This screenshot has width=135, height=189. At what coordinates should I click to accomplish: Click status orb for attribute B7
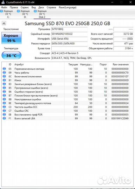click(x=4, y=96)
